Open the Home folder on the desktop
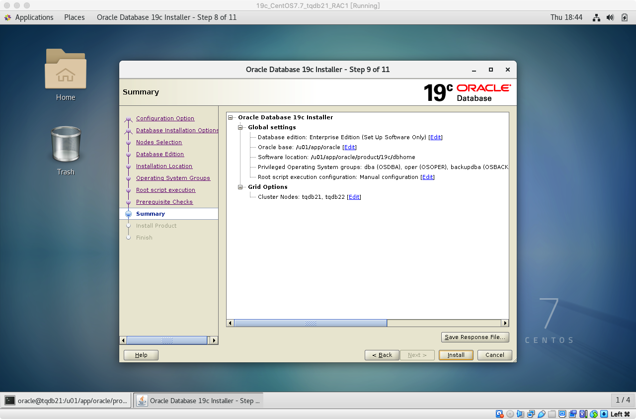This screenshot has width=636, height=419. tap(66, 75)
